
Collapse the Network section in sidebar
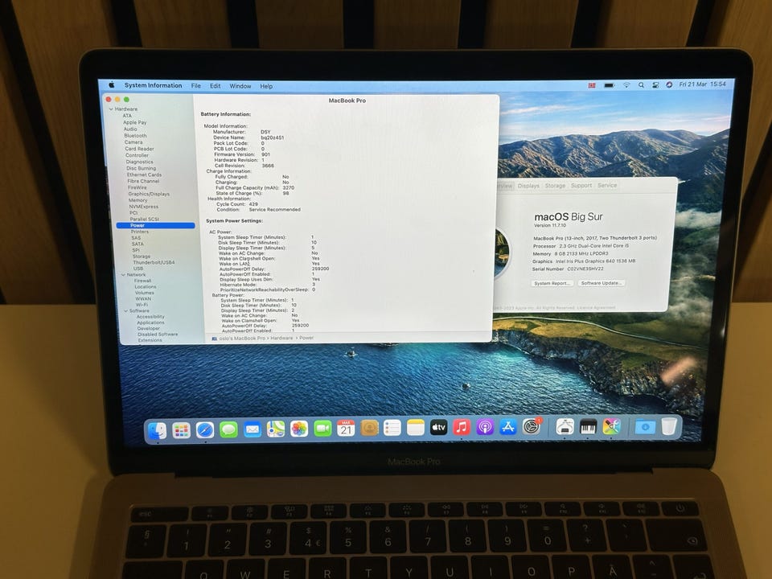point(123,275)
